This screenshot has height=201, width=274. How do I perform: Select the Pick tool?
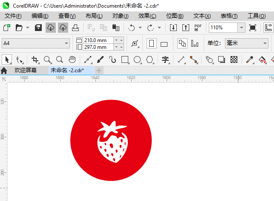pyautogui.click(x=7, y=59)
